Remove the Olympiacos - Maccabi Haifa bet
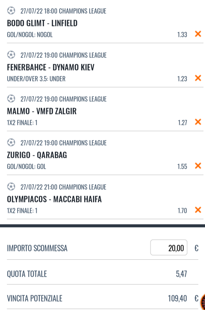 pos(198,210)
